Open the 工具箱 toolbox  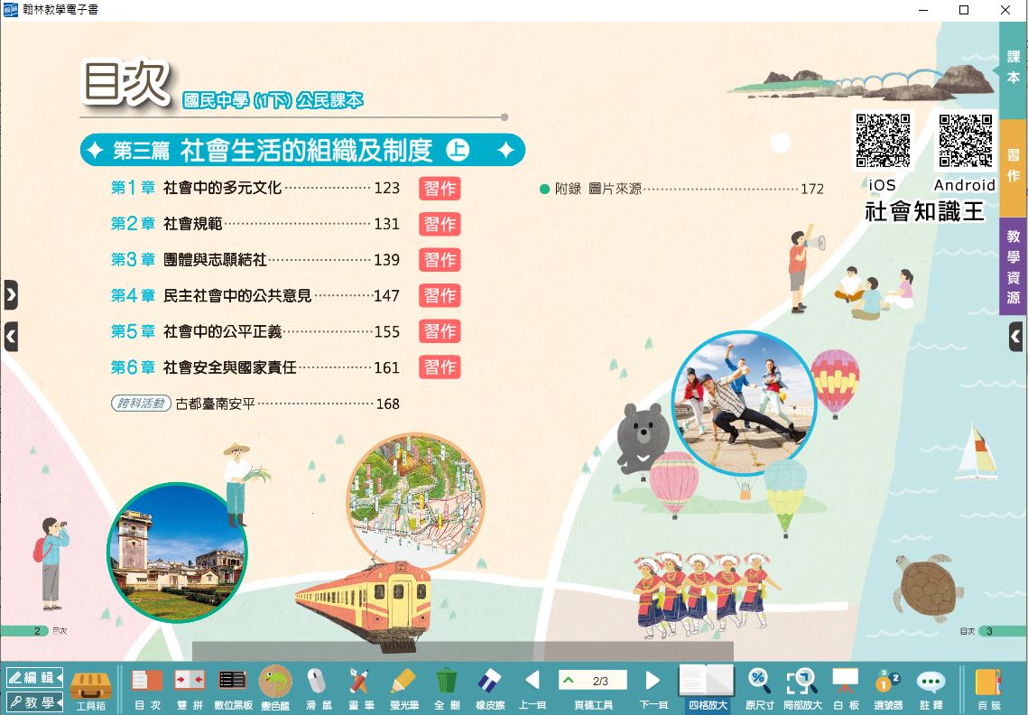pyautogui.click(x=90, y=686)
